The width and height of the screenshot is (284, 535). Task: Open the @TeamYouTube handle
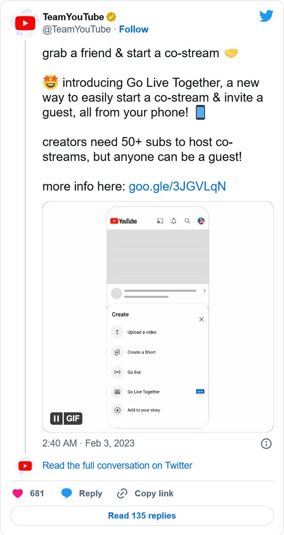tap(76, 29)
